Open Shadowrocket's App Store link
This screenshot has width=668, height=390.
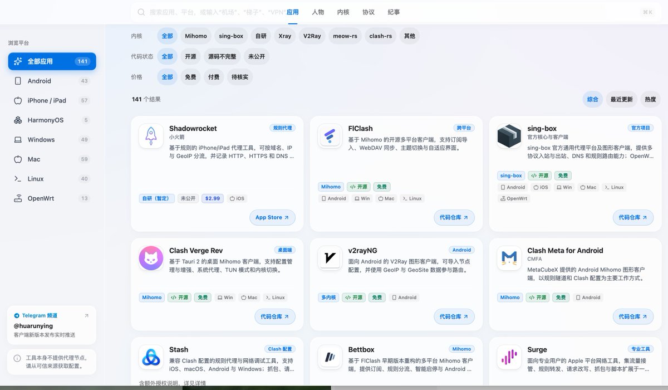[x=272, y=217]
